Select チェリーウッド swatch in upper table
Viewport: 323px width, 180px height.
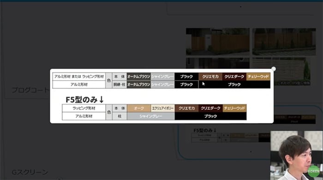pyautogui.click(x=258, y=76)
